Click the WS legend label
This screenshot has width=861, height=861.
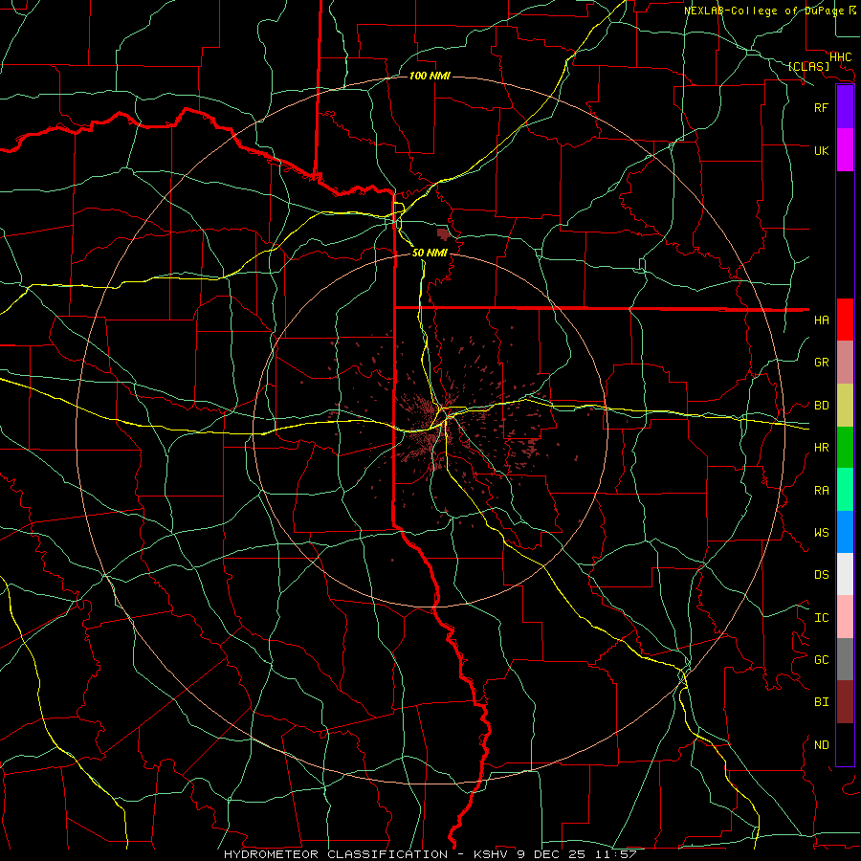click(x=821, y=533)
